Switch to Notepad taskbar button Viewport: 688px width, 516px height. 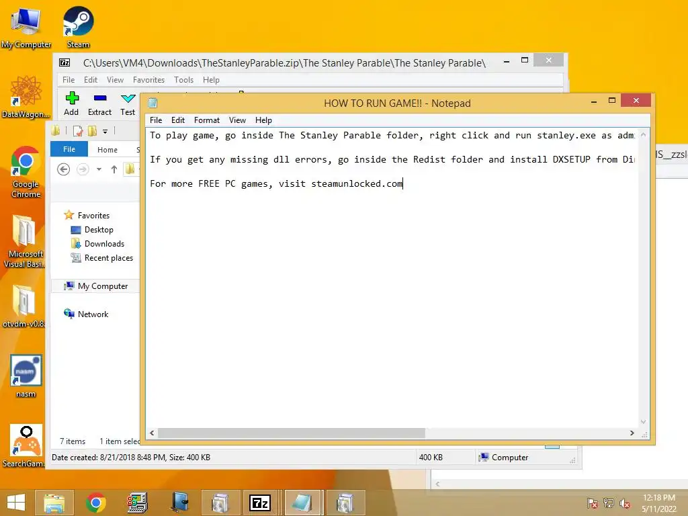(302, 503)
